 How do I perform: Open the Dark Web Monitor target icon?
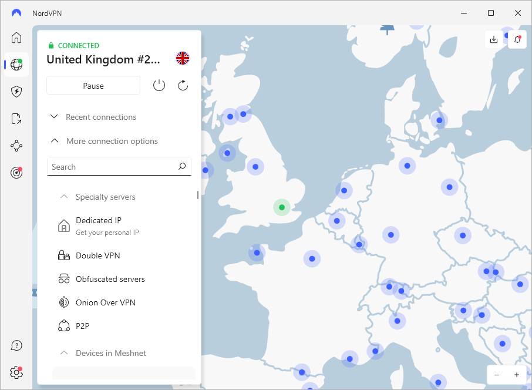pos(16,173)
